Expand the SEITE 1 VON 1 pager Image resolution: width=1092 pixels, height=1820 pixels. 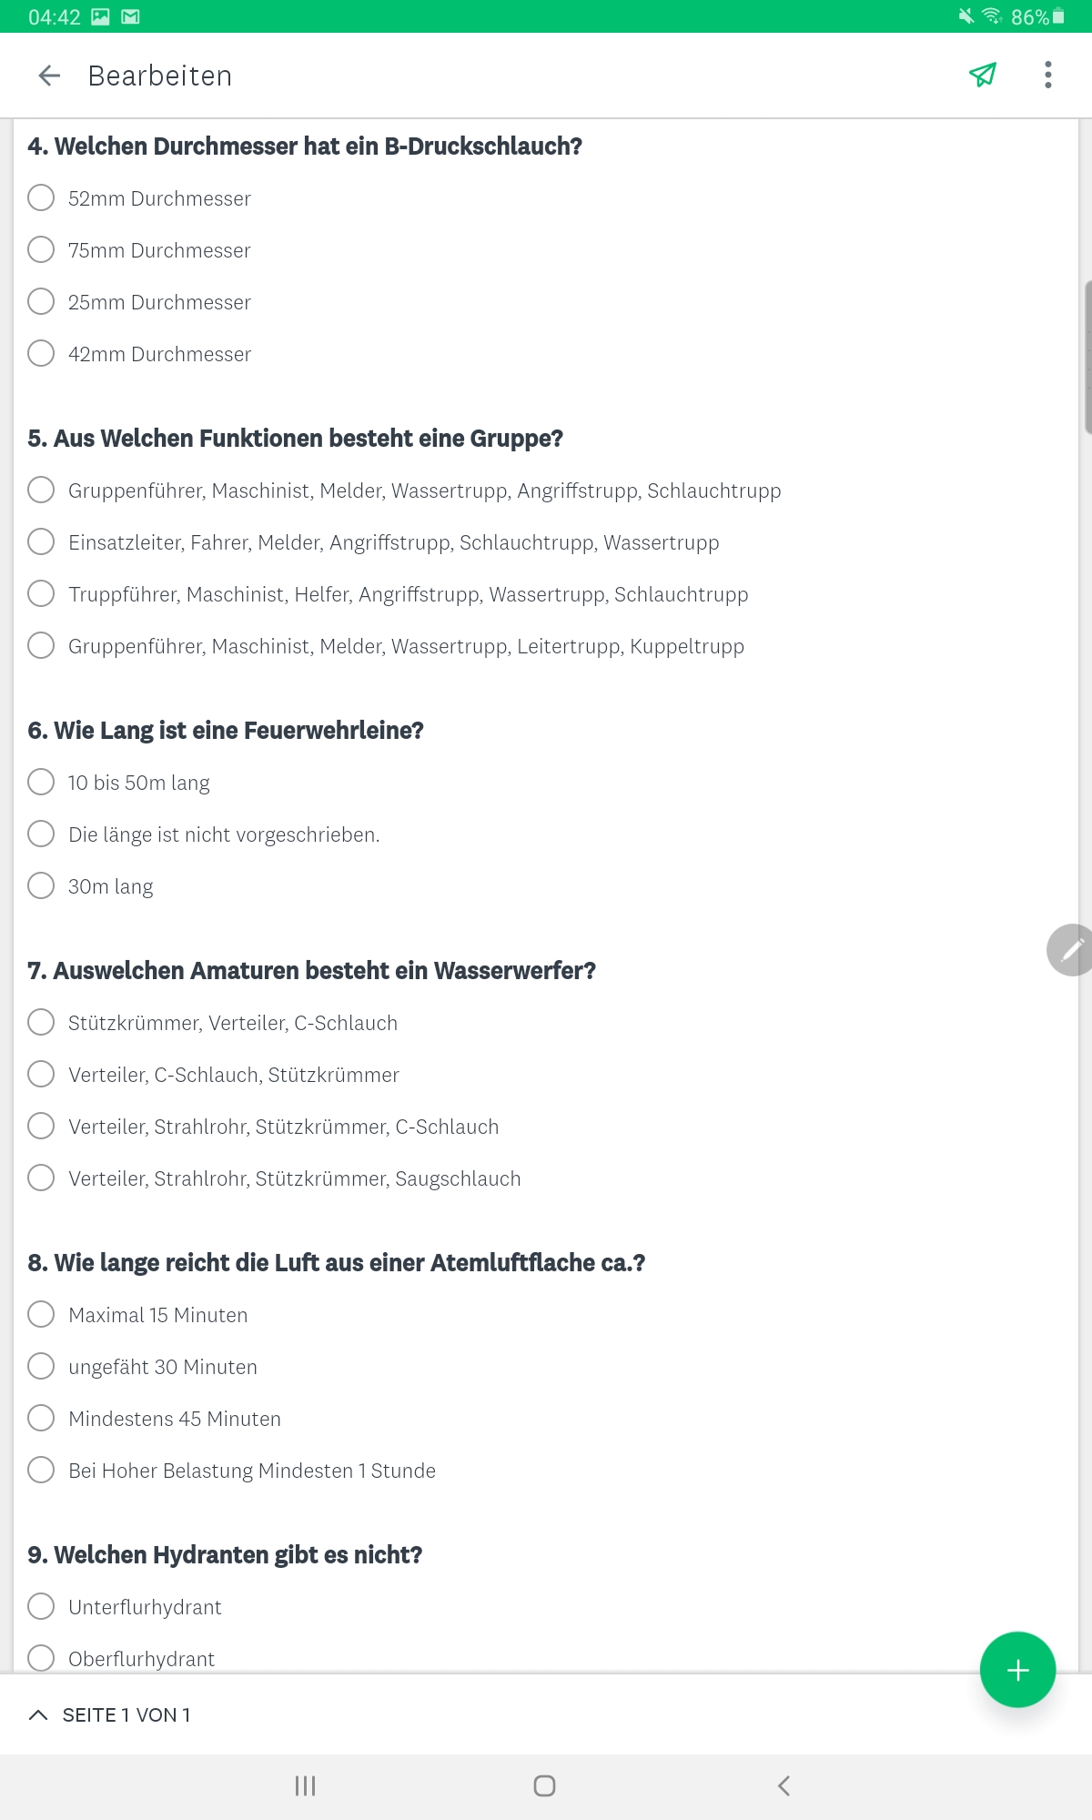tap(109, 1714)
